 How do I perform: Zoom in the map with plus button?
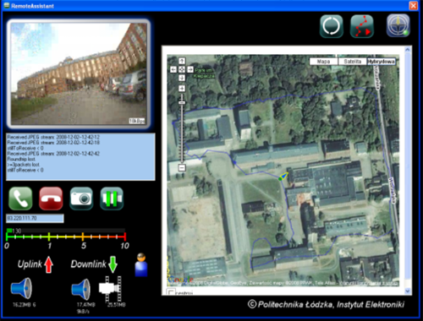[182, 89]
